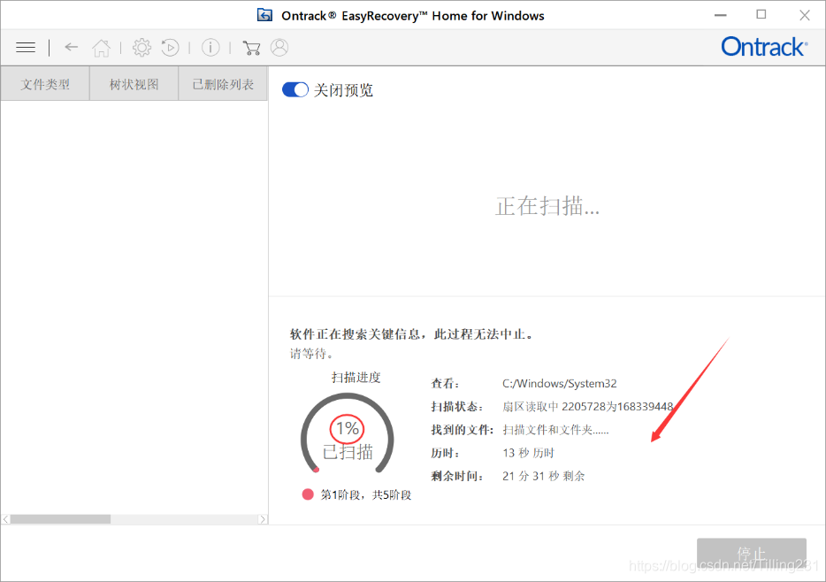Switch to the 已删除列表 tab
Viewport: 826px width, 582px height.
pos(223,84)
